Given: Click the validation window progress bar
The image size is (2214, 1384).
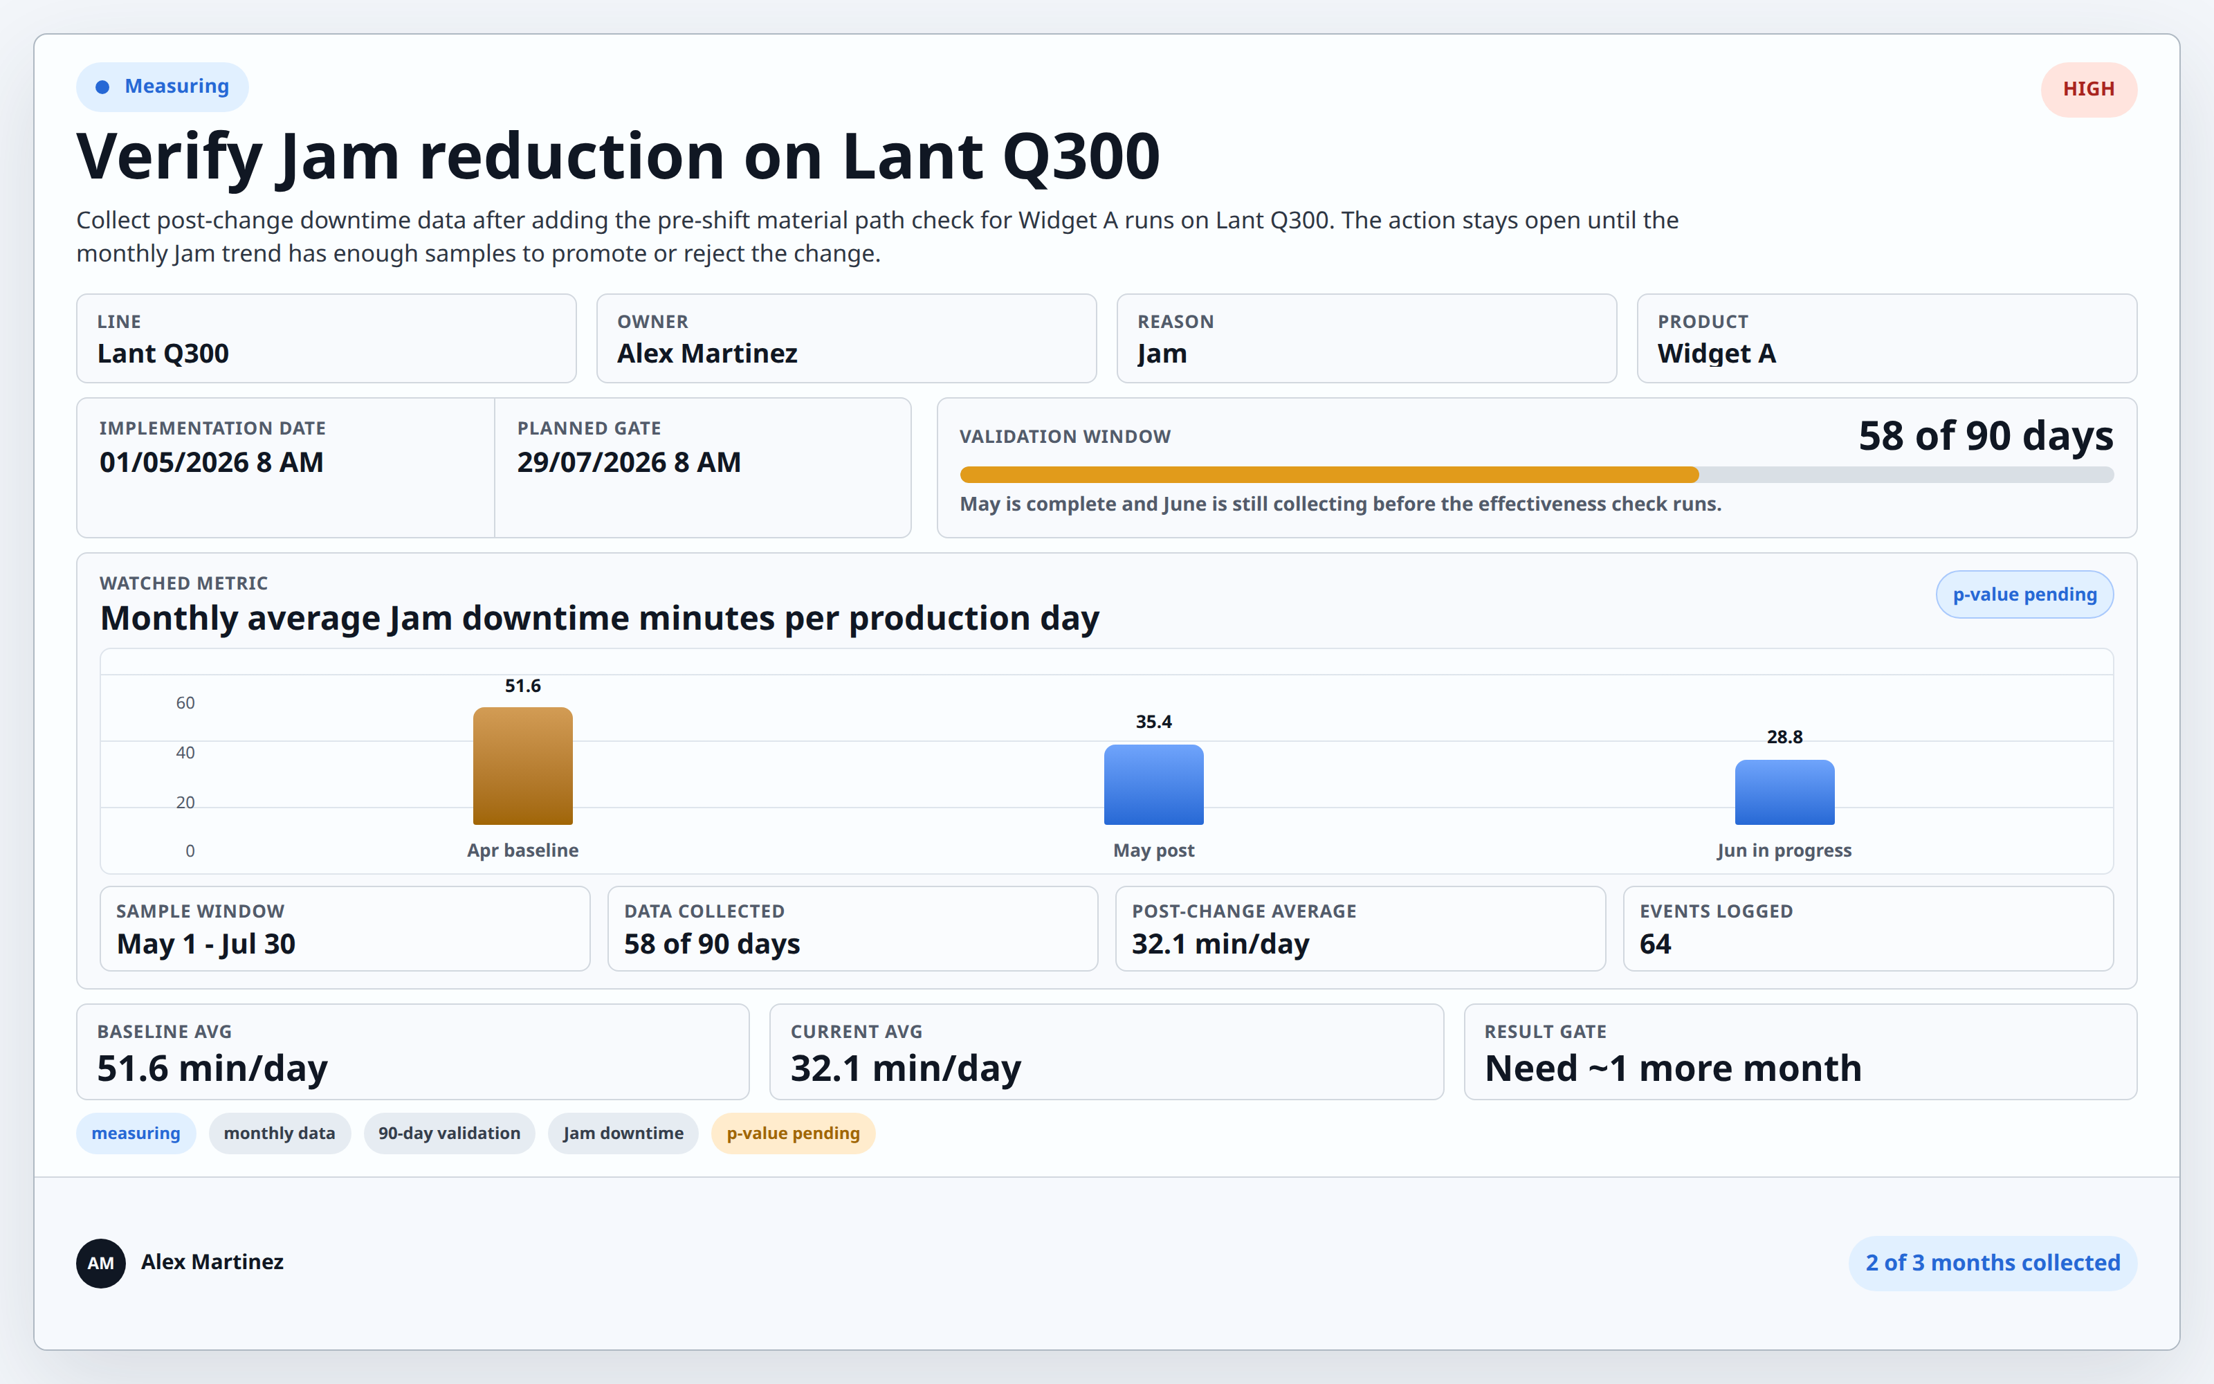Looking at the screenshot, I should [1536, 474].
